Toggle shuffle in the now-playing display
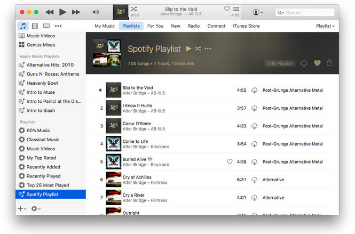Viewport: 355px width, 234px height. pos(134,9)
